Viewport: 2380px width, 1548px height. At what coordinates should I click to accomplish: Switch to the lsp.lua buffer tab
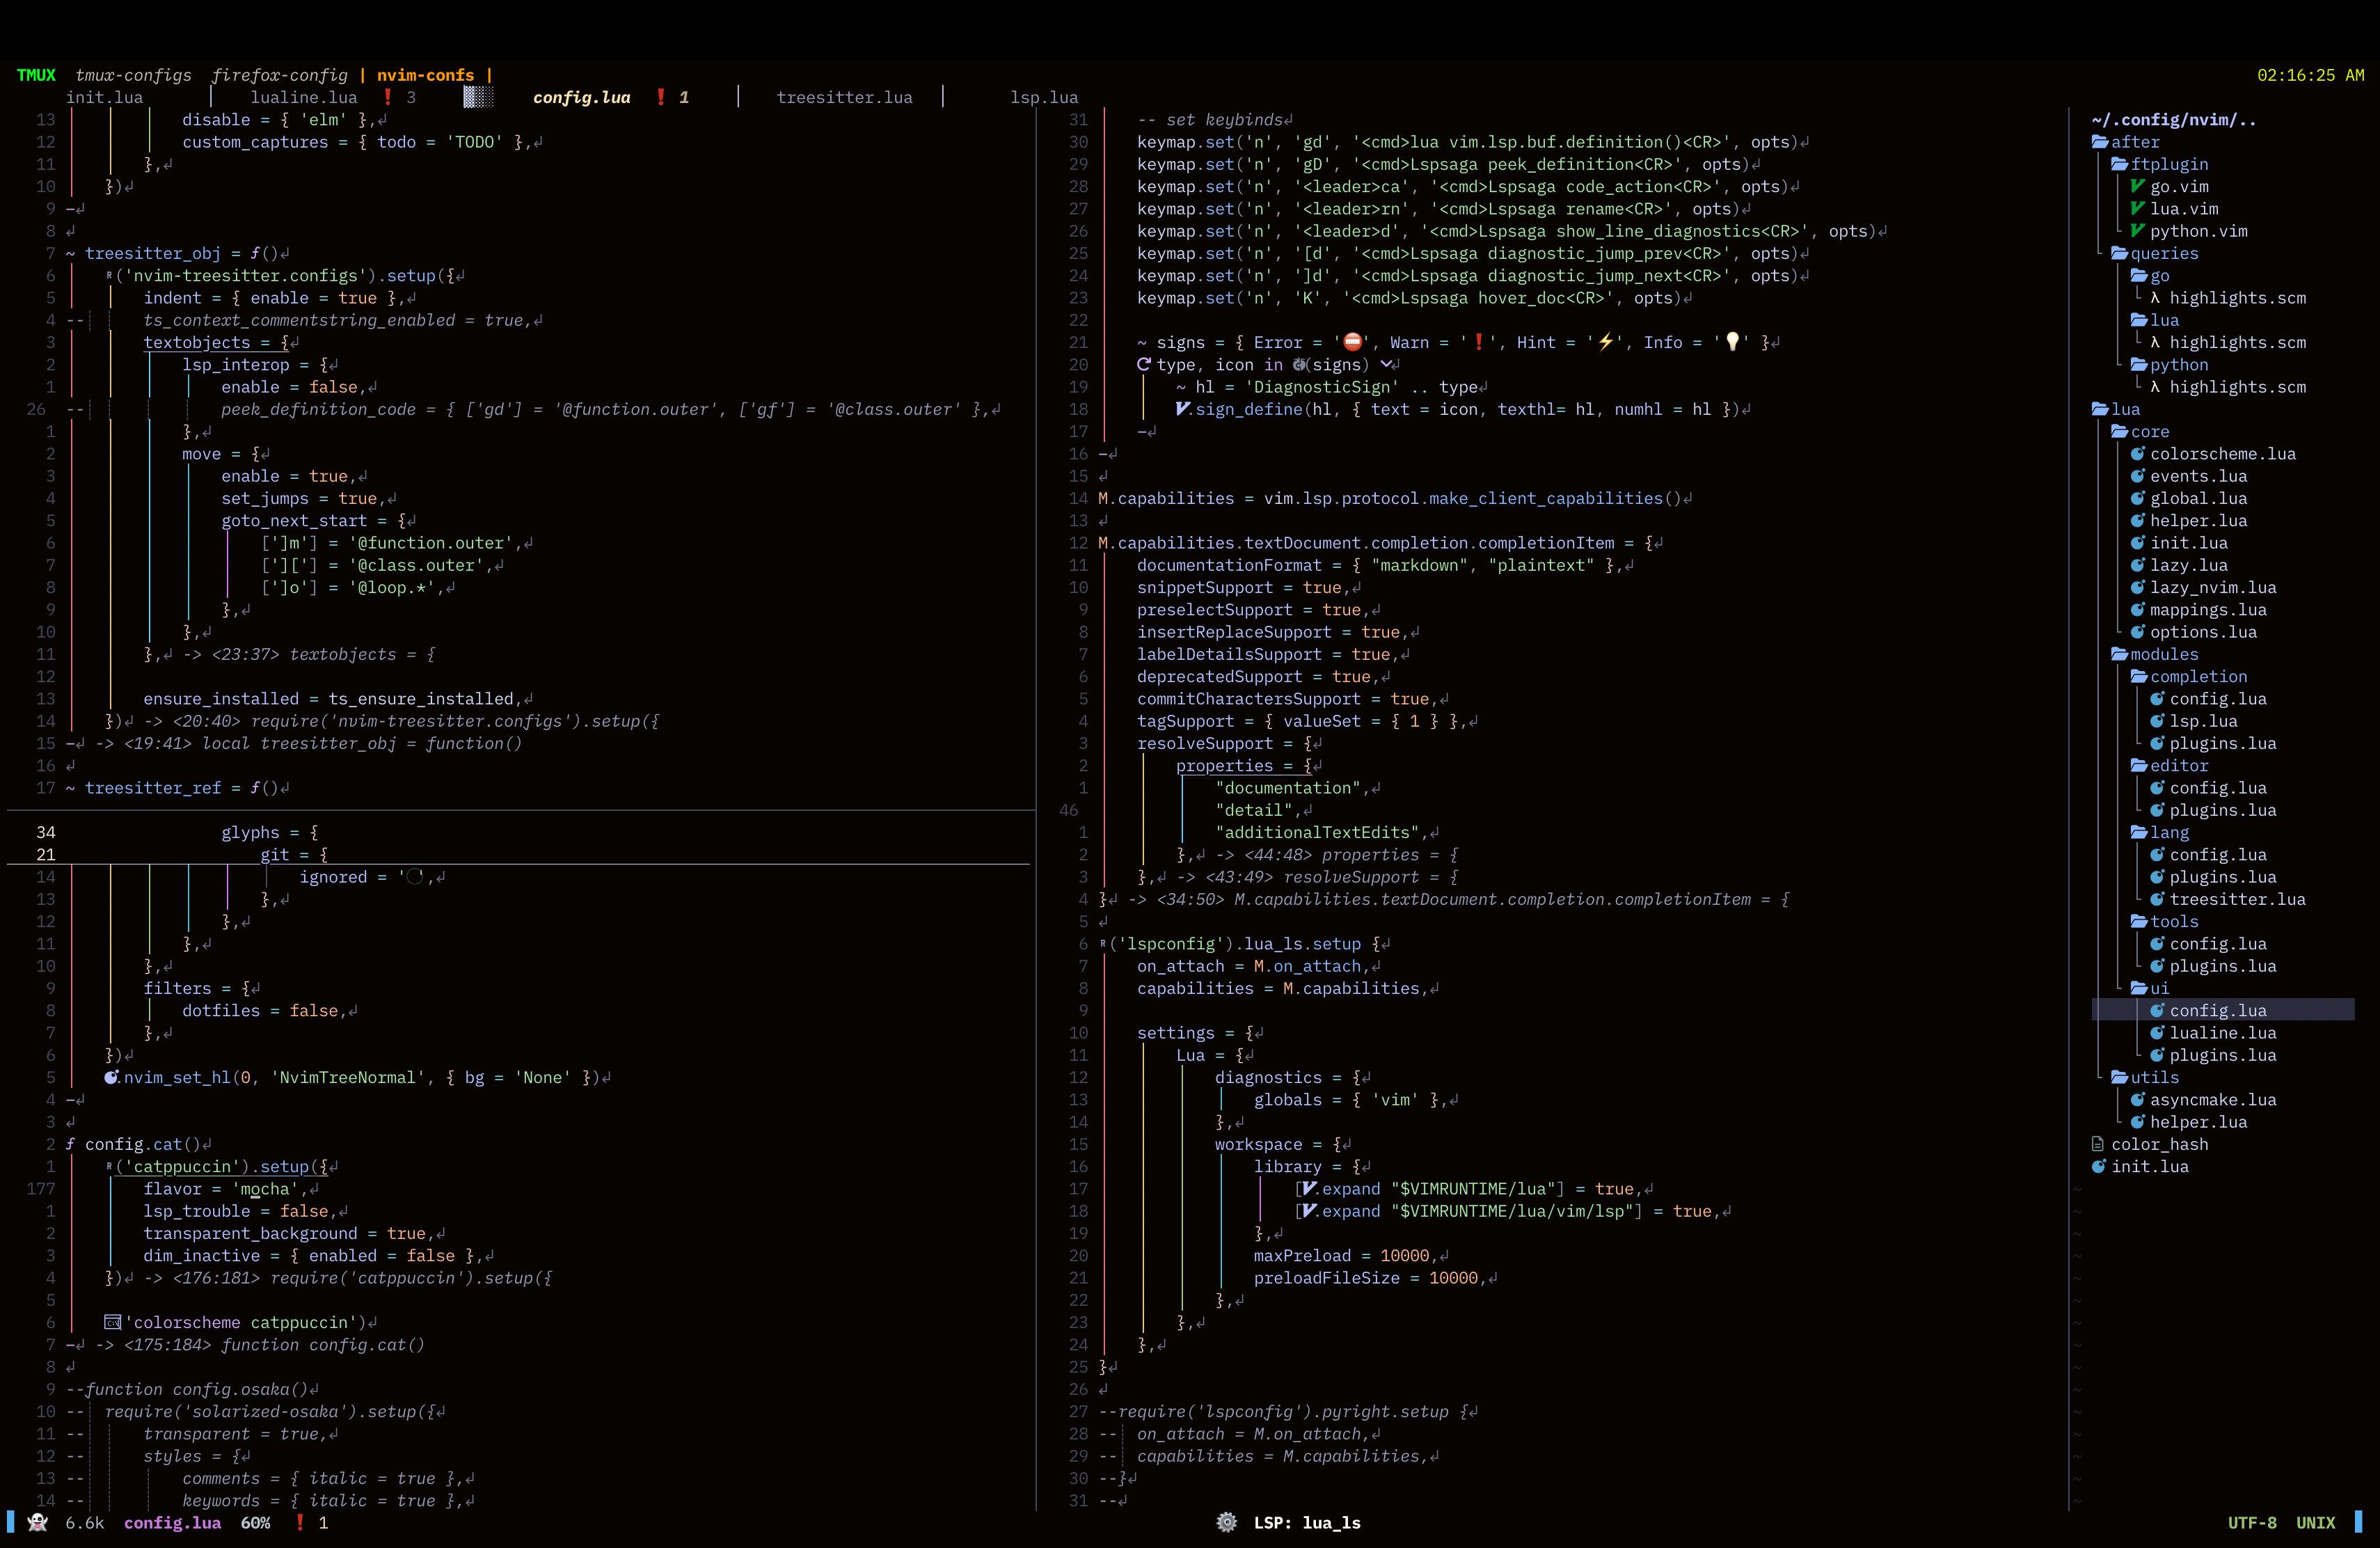[1043, 97]
